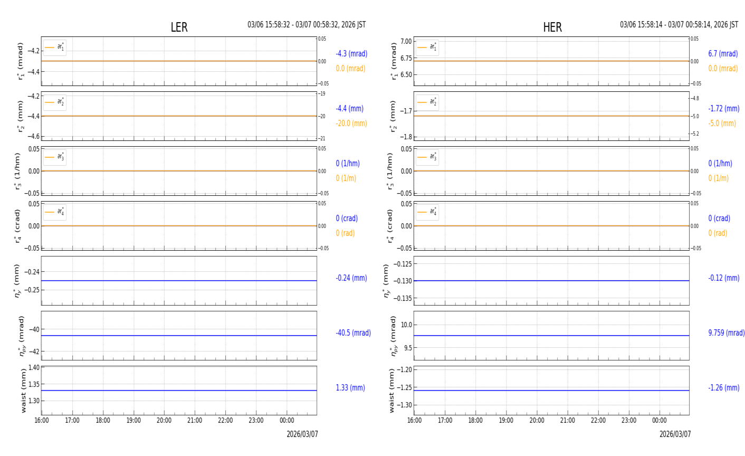The height and width of the screenshot is (456, 745).
Task: Select the LER ∂r4* legend entry
Action: [55, 212]
